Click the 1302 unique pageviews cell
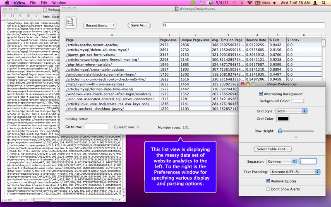 click(195, 74)
